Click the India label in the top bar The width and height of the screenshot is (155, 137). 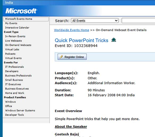[9, 3]
